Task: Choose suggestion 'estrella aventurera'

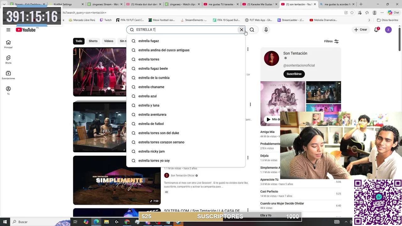Action: pyautogui.click(x=186, y=115)
